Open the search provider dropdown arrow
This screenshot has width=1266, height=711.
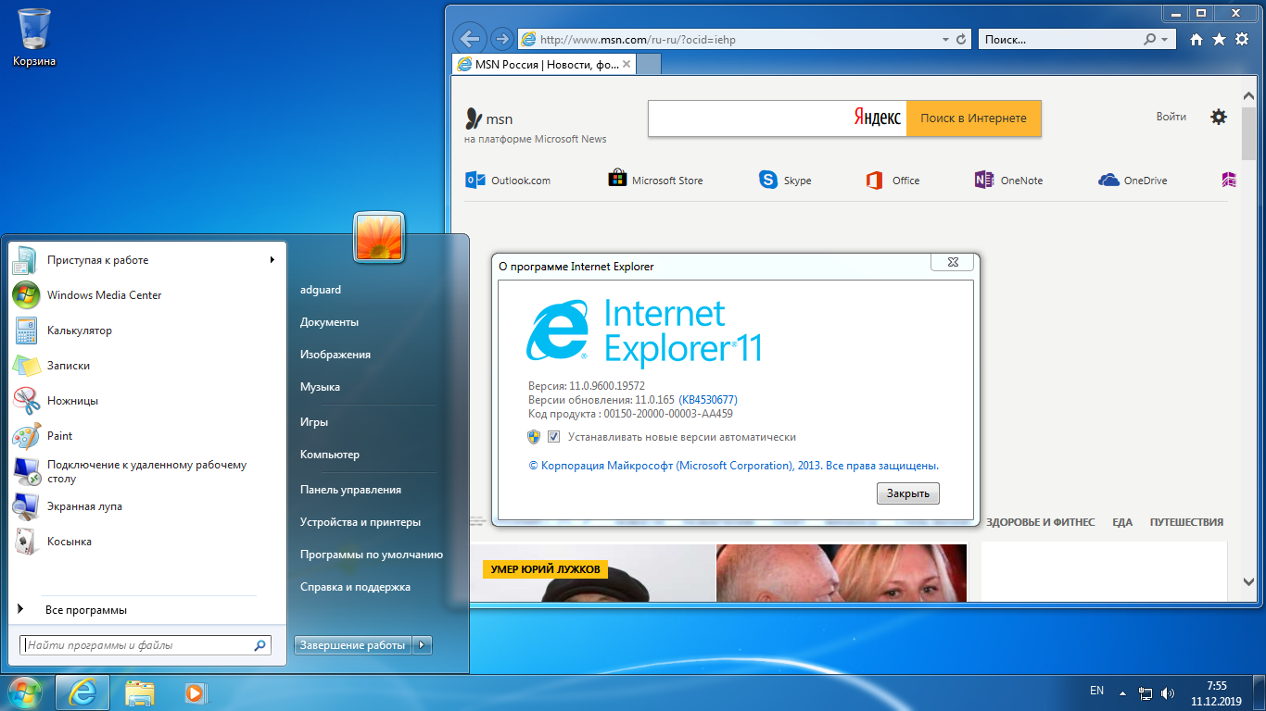(1166, 40)
